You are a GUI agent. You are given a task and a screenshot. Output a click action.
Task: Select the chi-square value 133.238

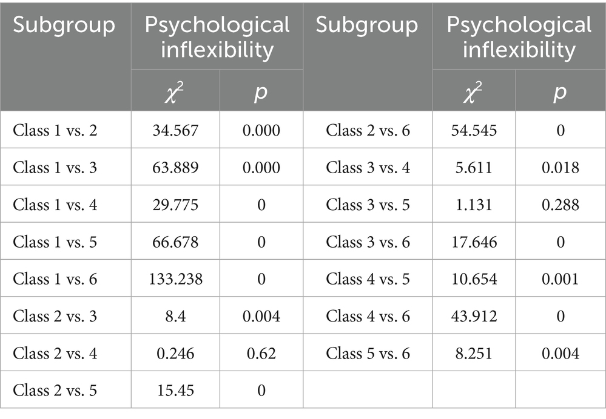pos(175,279)
